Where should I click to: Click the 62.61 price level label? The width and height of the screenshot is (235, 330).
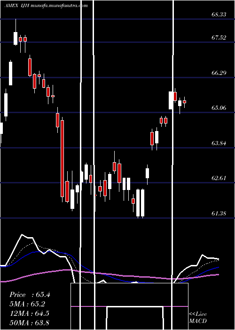[219, 178]
